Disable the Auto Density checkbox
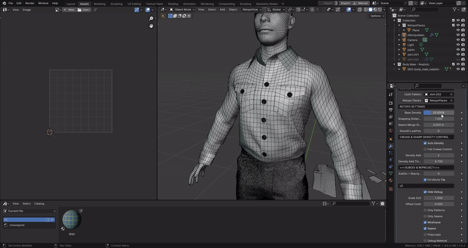Screen dimensions: 468x248 tap(425, 143)
